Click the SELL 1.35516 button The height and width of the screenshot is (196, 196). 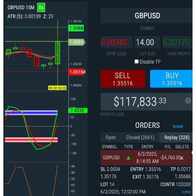(123, 79)
